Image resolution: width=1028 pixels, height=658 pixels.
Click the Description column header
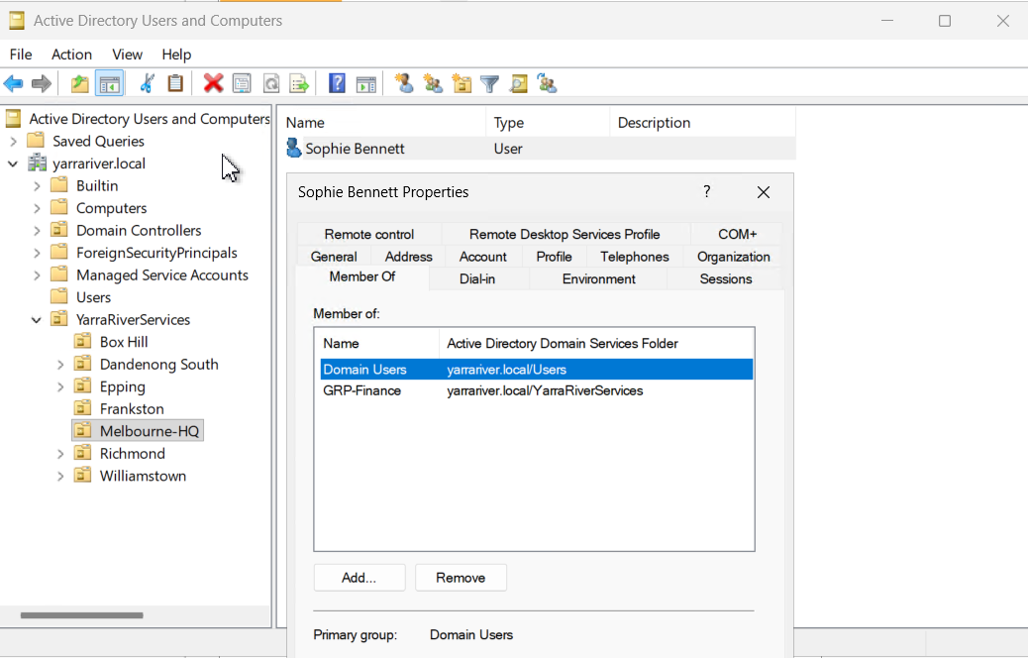coord(702,123)
